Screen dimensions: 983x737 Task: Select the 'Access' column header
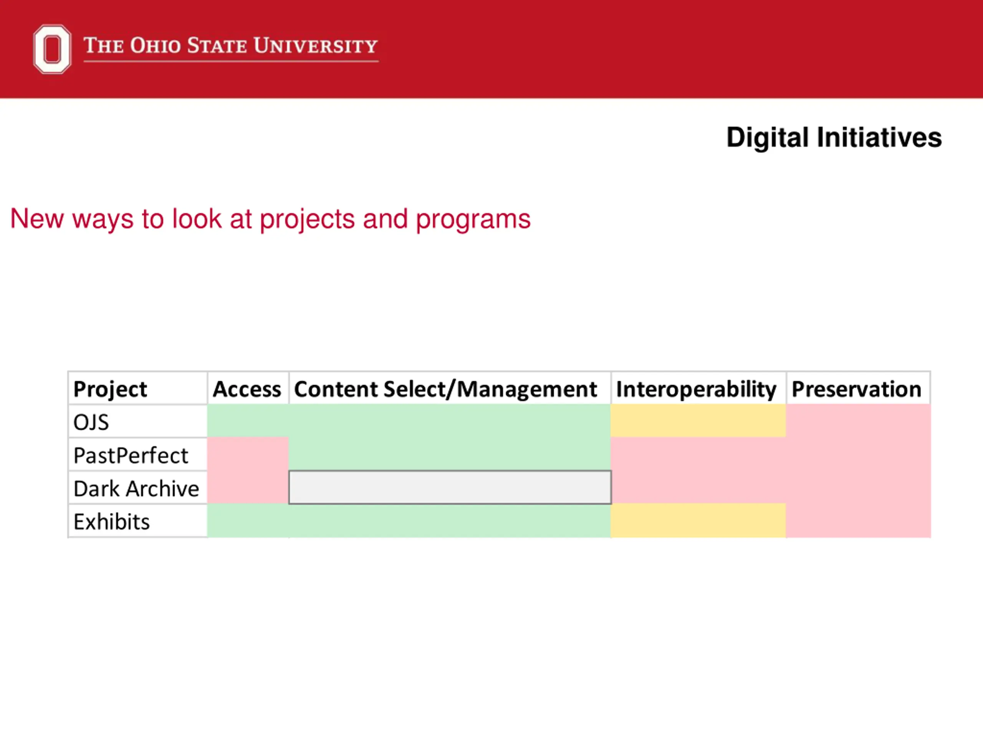tap(248, 388)
